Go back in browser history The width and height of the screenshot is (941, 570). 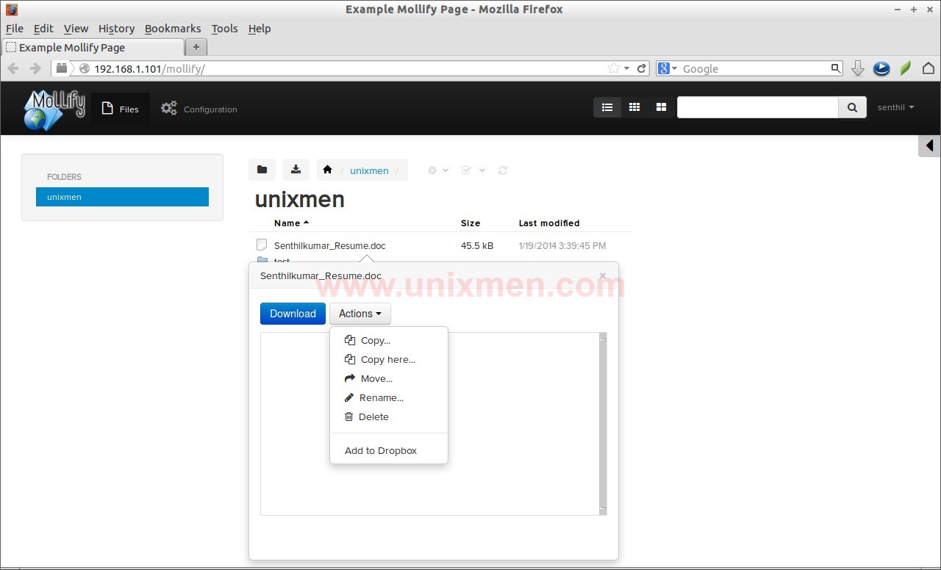[12, 68]
